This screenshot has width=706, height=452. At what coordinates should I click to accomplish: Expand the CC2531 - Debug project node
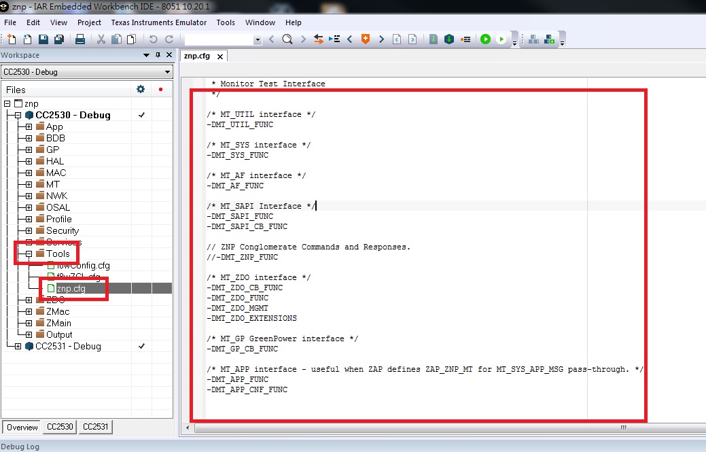[x=18, y=346]
